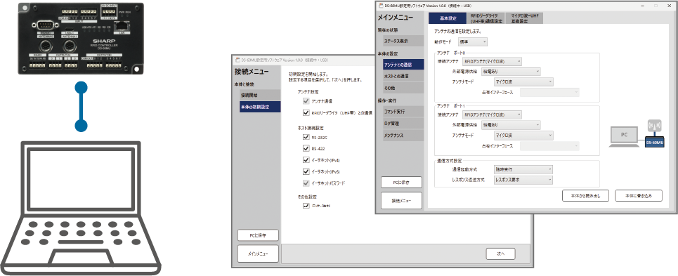This screenshot has height=276, width=678.
Task: Toggle the イーサネット(IPv4) checkbox
Action: point(306,160)
